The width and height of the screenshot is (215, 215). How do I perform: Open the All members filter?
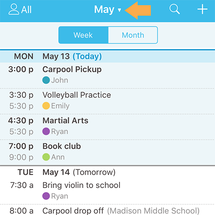[x=20, y=9]
